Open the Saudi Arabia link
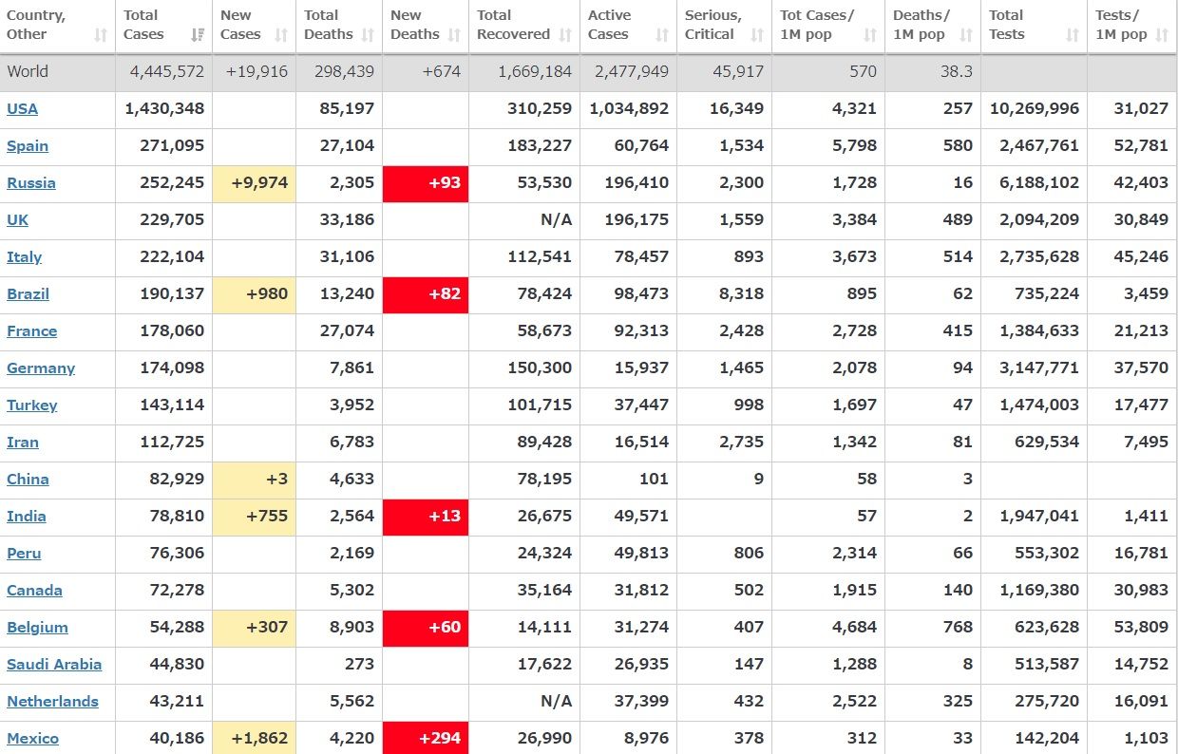 (53, 665)
